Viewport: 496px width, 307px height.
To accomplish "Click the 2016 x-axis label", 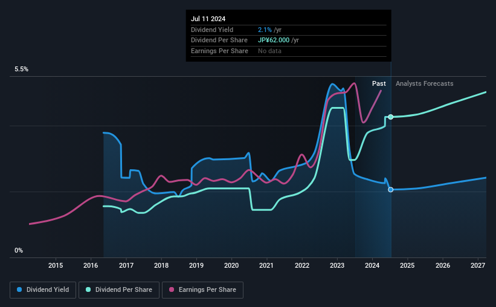I will point(91,265).
